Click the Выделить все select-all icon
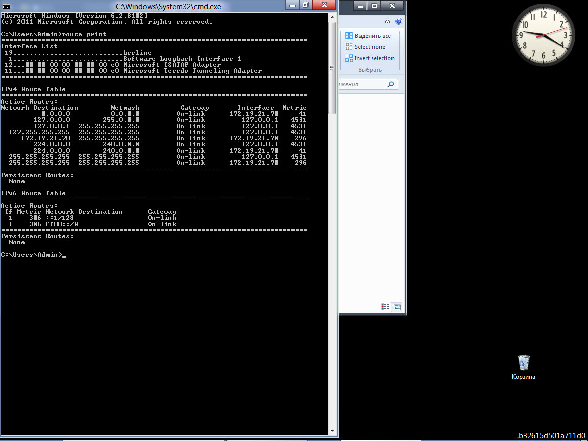Image resolution: width=588 pixels, height=441 pixels. tap(349, 36)
